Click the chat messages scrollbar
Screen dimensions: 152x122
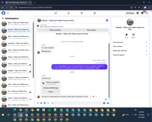coord(109,70)
